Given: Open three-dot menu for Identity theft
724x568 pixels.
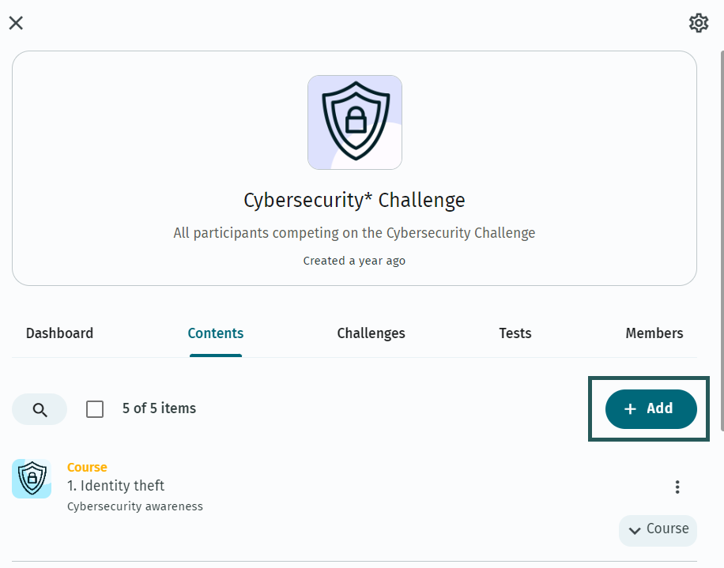Looking at the screenshot, I should (677, 487).
